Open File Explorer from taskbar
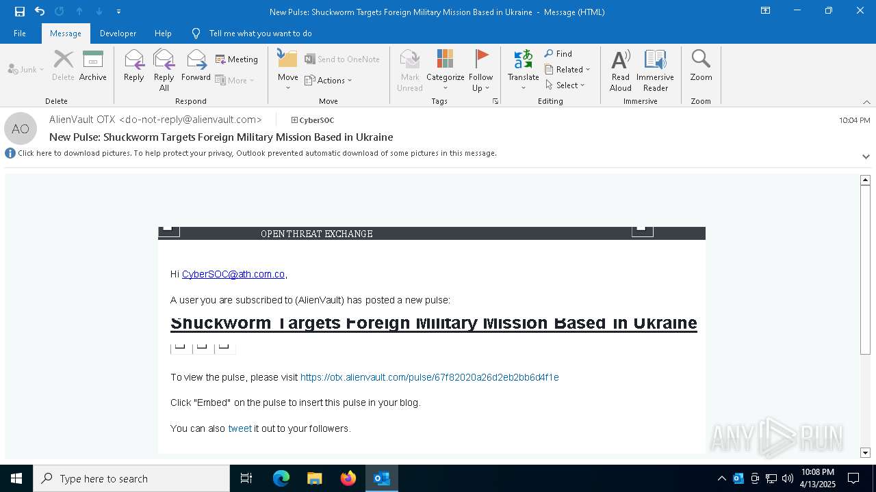The width and height of the screenshot is (876, 492). 314,478
